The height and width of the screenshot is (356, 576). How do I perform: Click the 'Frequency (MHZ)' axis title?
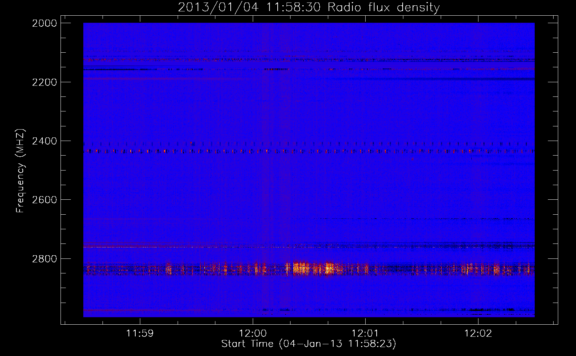20,171
